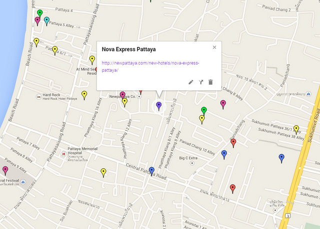Click the Soi Buakhao label
The width and height of the screenshot is (320, 229).
[x=66, y=211]
